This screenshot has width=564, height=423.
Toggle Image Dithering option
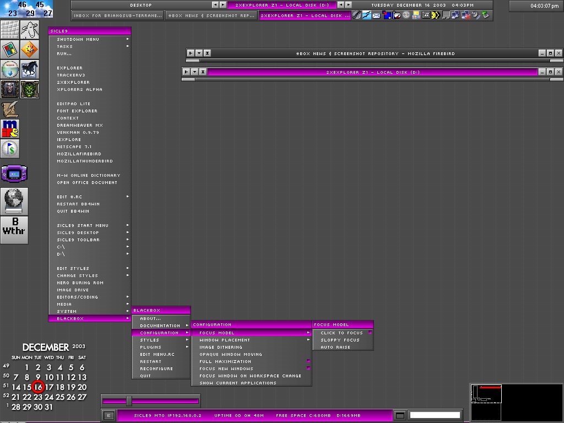[251, 347]
